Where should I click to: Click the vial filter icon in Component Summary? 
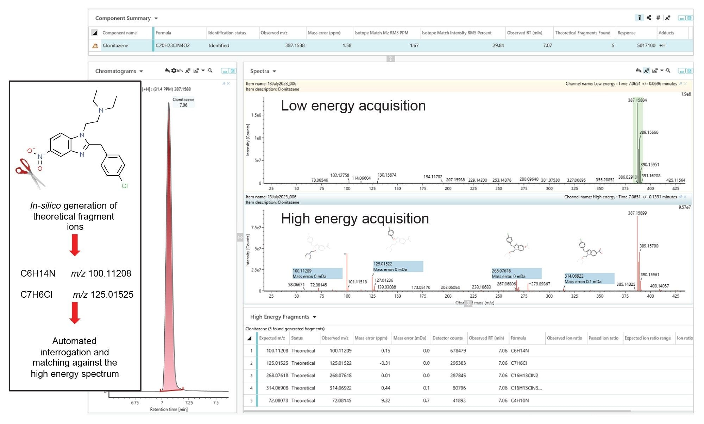pyautogui.click(x=639, y=18)
